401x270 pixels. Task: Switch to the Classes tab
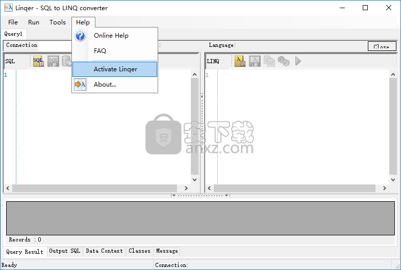pyautogui.click(x=139, y=251)
